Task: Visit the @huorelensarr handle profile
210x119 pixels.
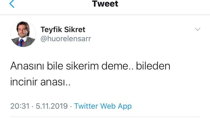Action: (66, 39)
